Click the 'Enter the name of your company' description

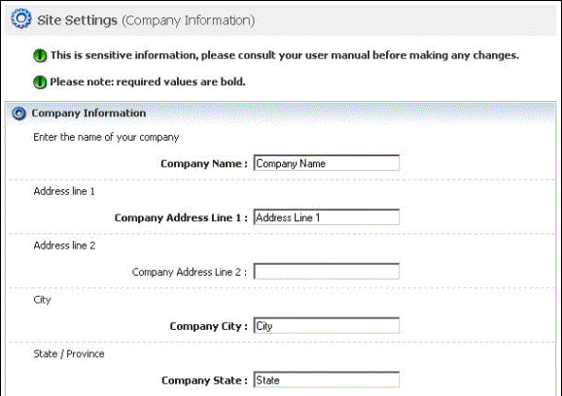click(106, 138)
